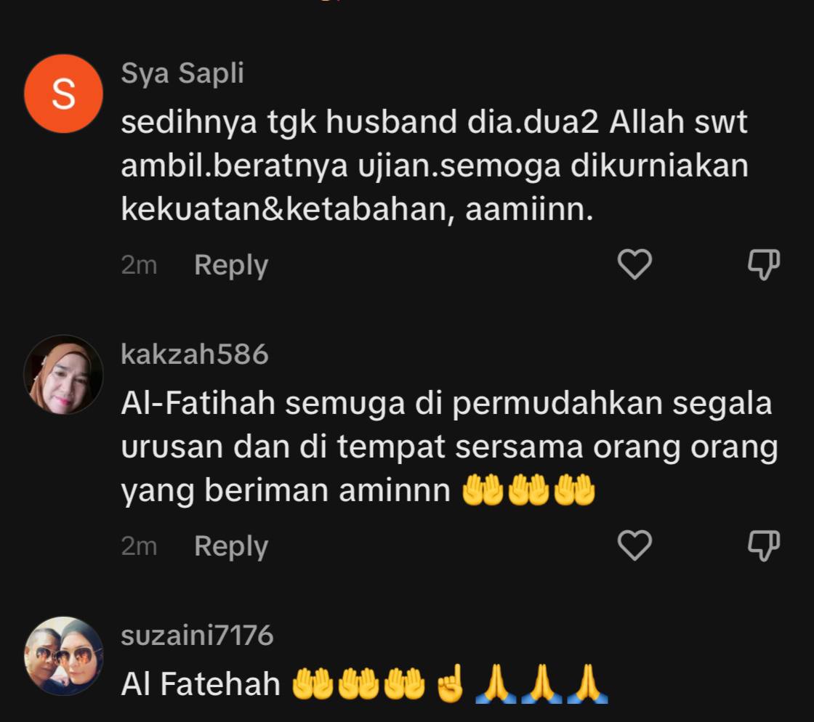Dislike kakzah586's comment
Image resolution: width=814 pixels, height=722 pixels.
click(764, 545)
